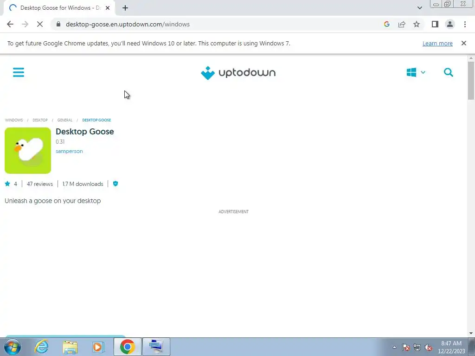Open the 47 reviews link
Image resolution: width=475 pixels, height=356 pixels.
(x=40, y=184)
